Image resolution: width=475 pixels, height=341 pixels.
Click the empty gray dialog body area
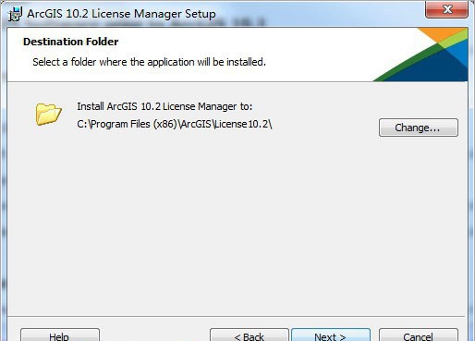(237, 222)
